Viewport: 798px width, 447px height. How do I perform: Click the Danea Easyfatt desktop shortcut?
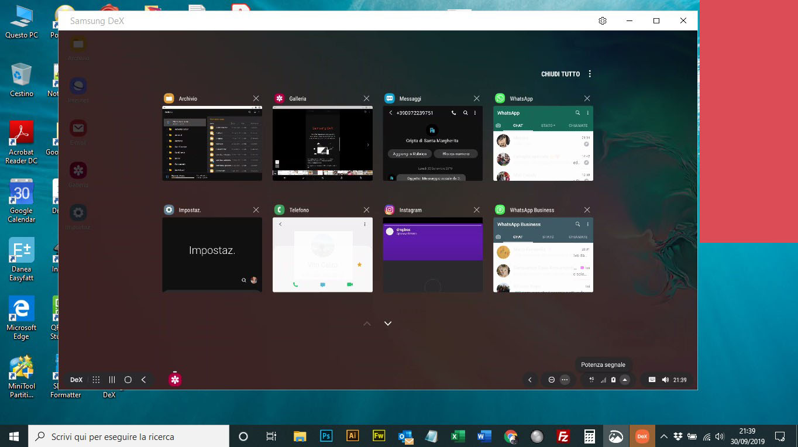(x=22, y=259)
